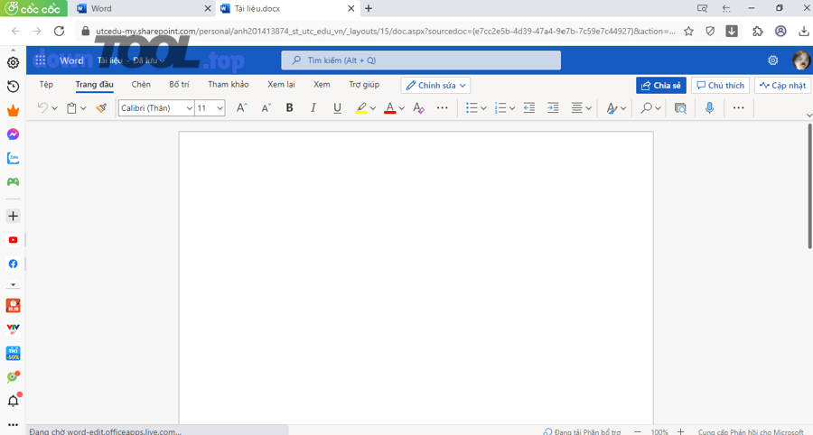Click the Chia sẻ share button
This screenshot has height=435, width=813.
[660, 86]
